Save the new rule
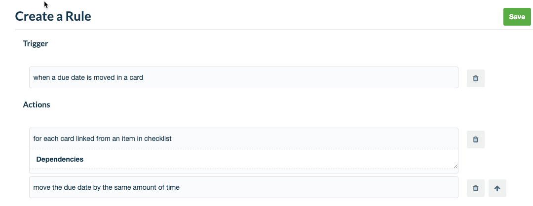Screen dimensions: 533x206 pyautogui.click(x=517, y=17)
